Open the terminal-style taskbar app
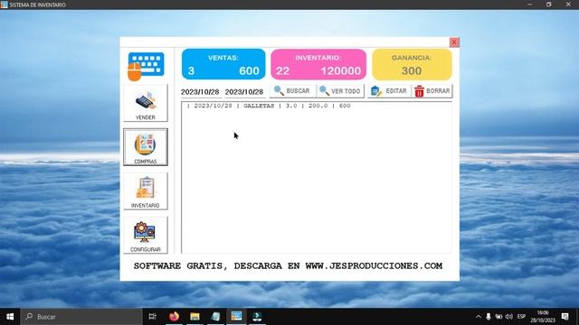579x325 pixels. coord(257,317)
